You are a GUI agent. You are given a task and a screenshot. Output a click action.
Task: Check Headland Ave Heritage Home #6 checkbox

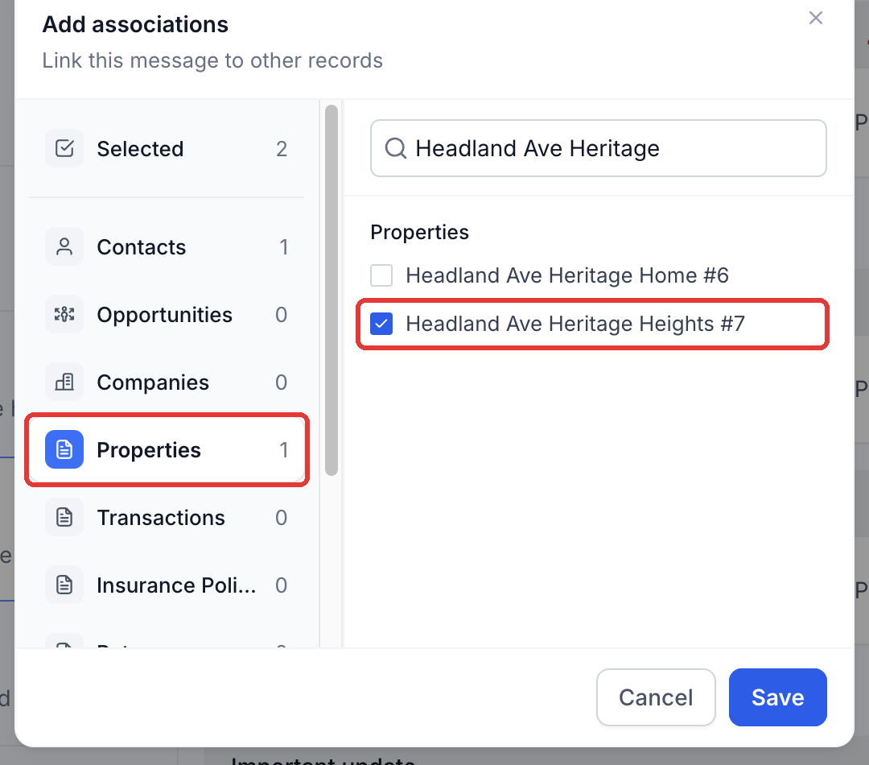click(381, 275)
